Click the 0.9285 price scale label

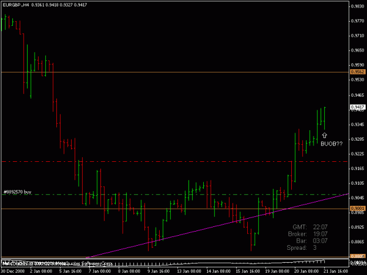point(358,139)
